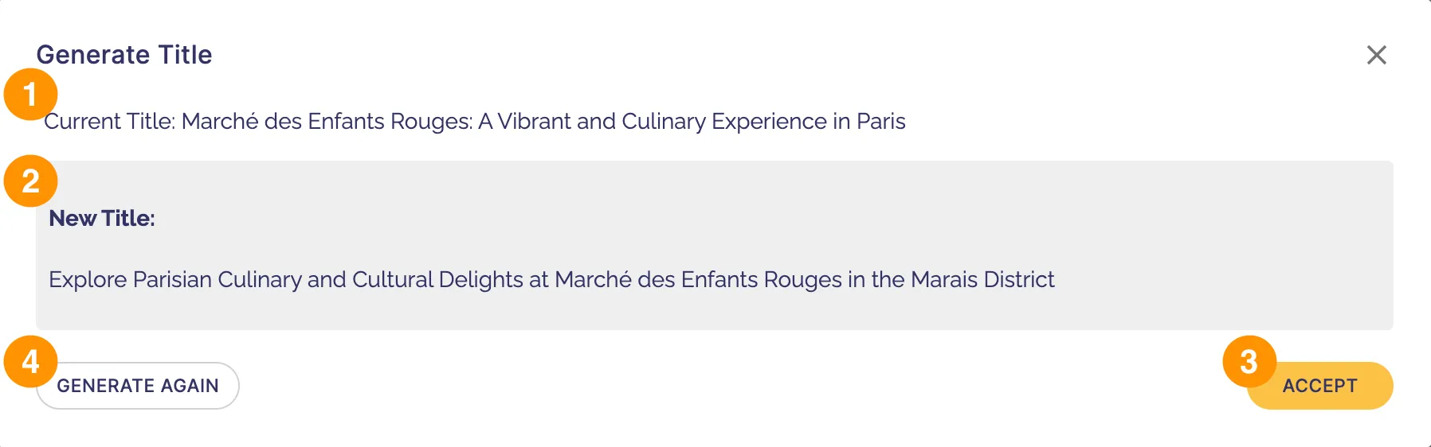Screen dimensions: 1431x447
Task: Select the Current Title text line
Action: (x=475, y=122)
